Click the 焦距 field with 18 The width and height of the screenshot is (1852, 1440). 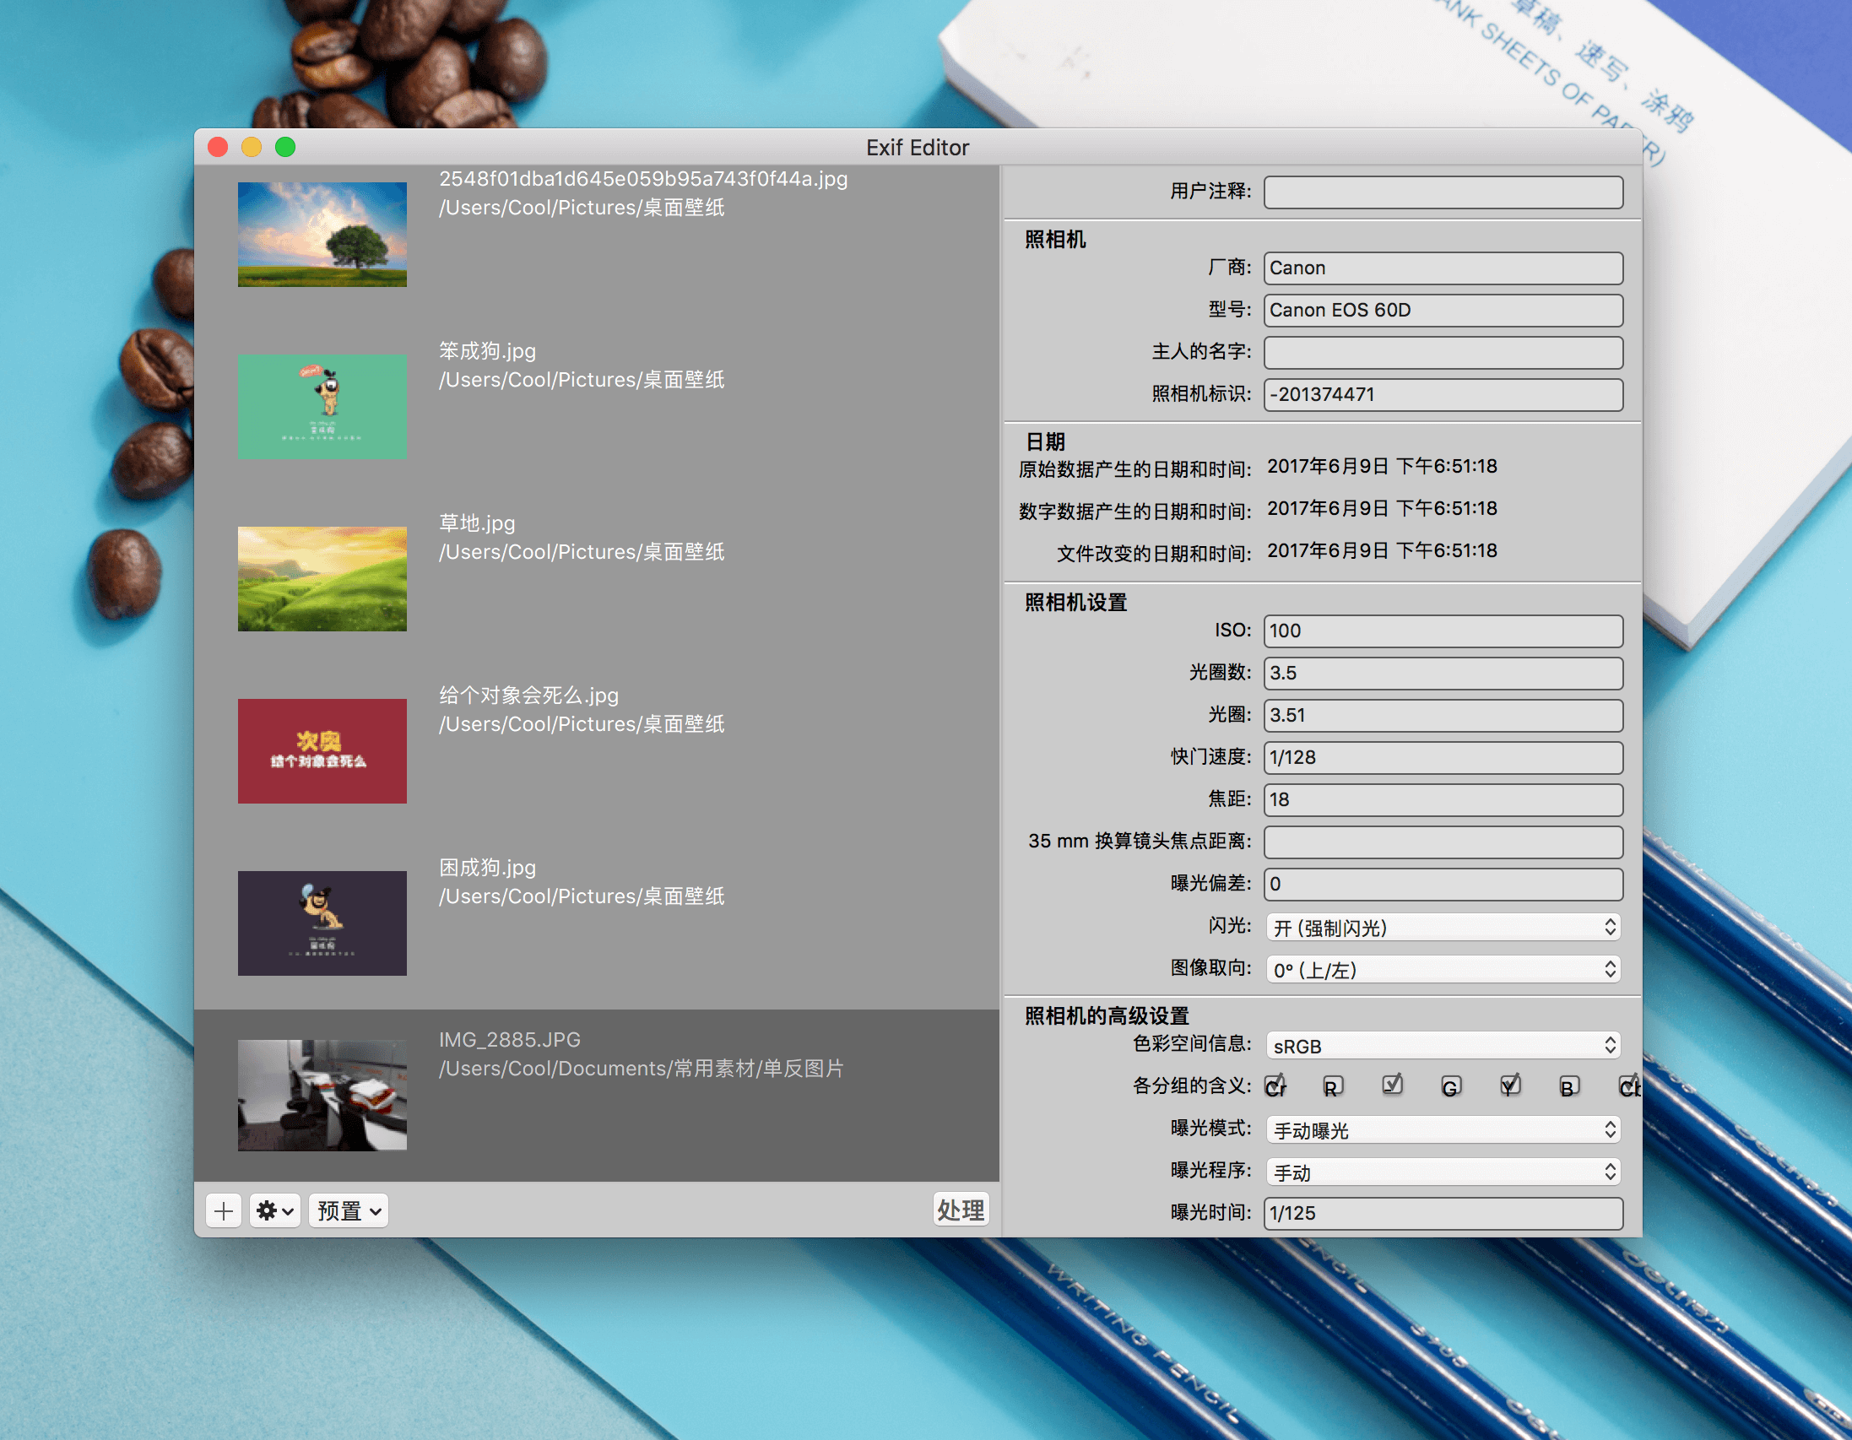pos(1443,799)
